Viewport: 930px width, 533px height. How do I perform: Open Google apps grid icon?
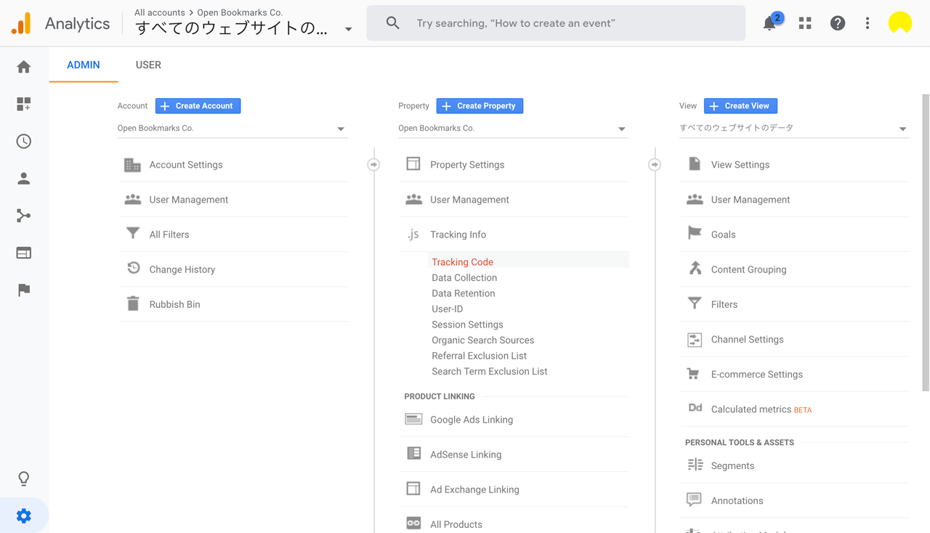coord(805,23)
